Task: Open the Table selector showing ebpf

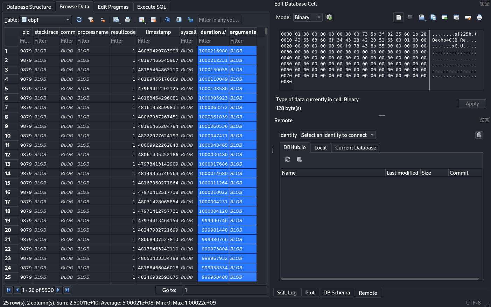Action: [x=46, y=20]
